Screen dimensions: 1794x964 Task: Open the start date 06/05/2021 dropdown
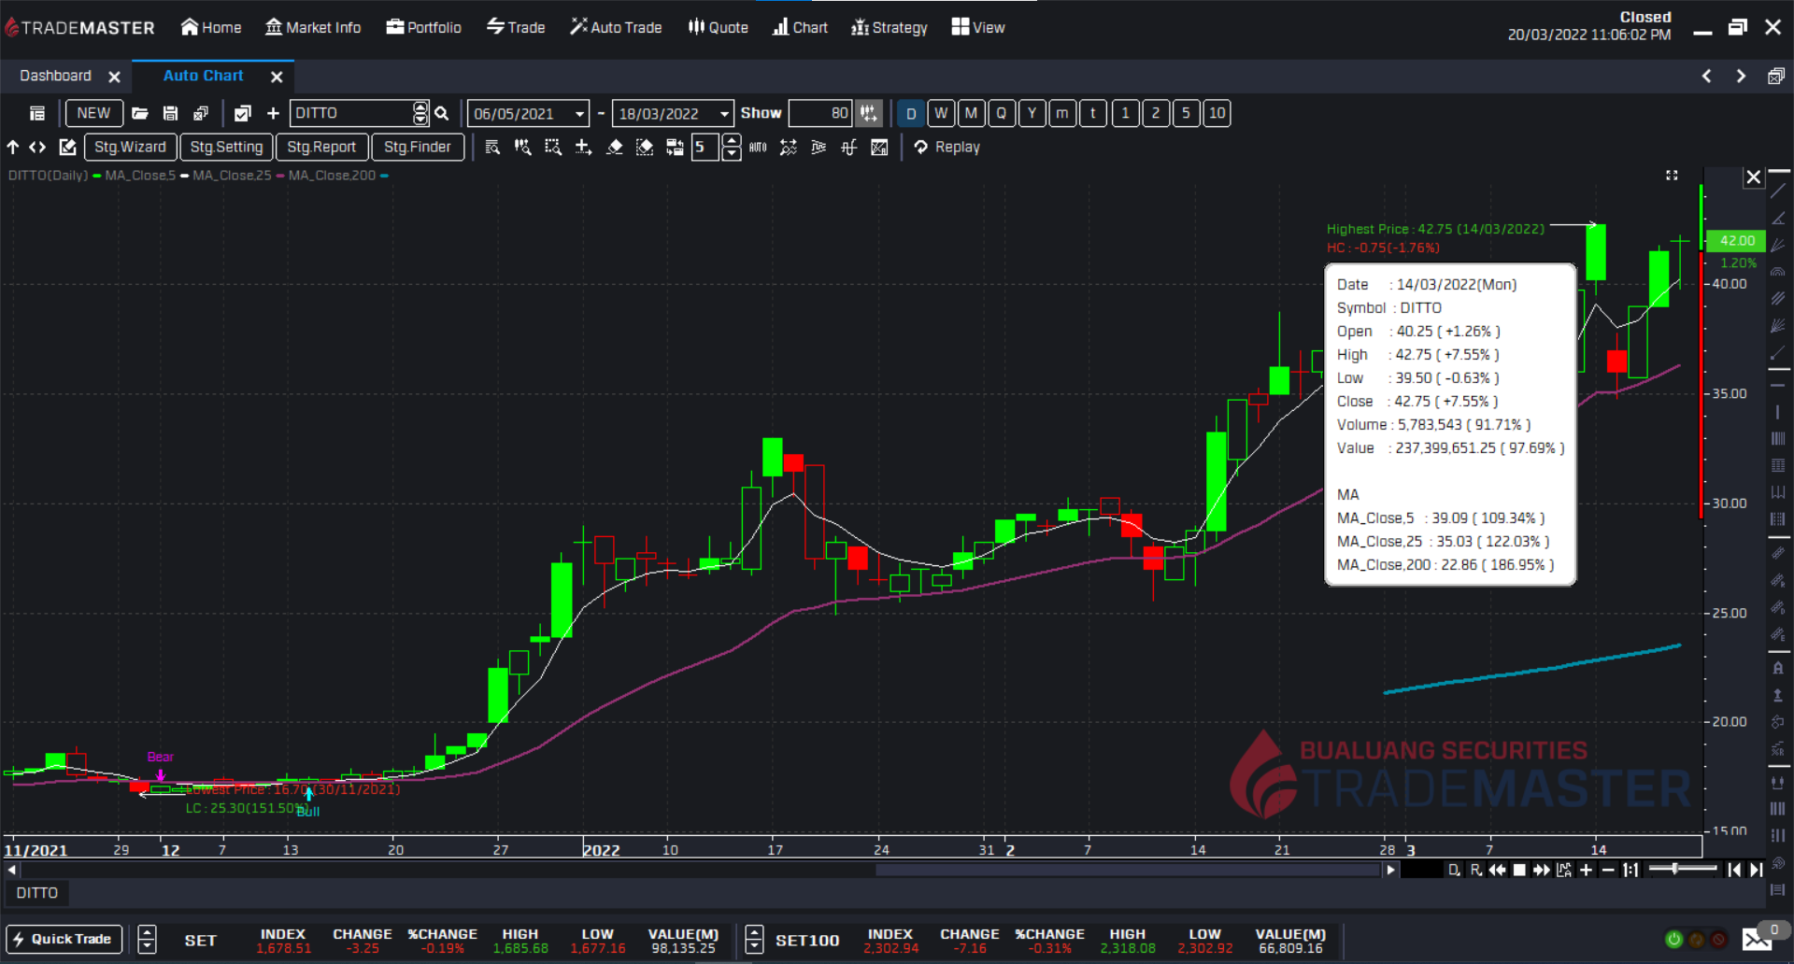(580, 113)
